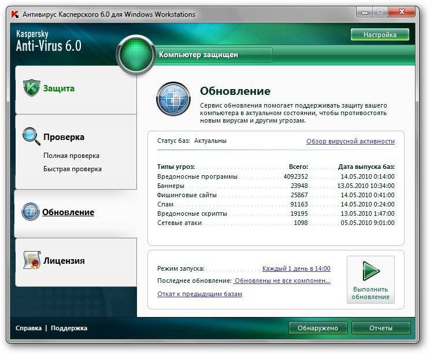Click the count value 91163

click(x=299, y=204)
